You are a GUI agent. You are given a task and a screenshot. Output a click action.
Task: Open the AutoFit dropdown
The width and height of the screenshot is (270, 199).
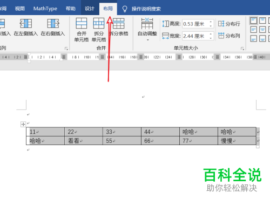point(147,30)
